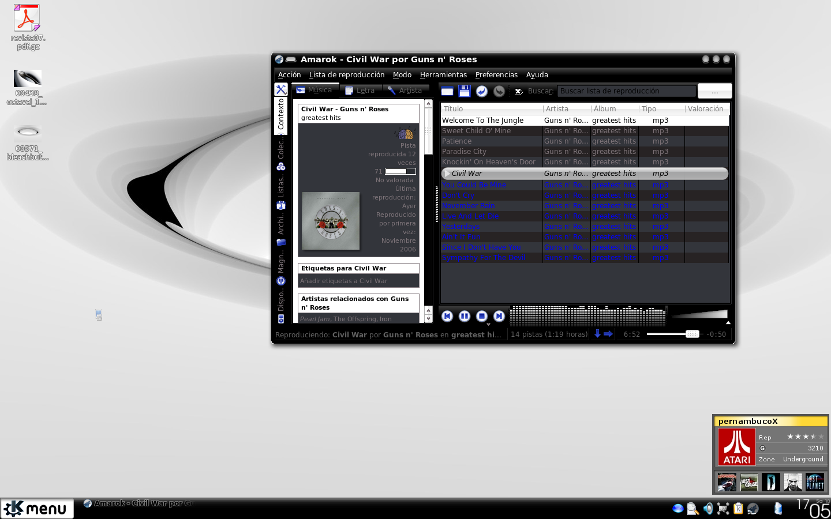Undo the last playlist change
Screen dimensions: 831x519
[x=482, y=91]
